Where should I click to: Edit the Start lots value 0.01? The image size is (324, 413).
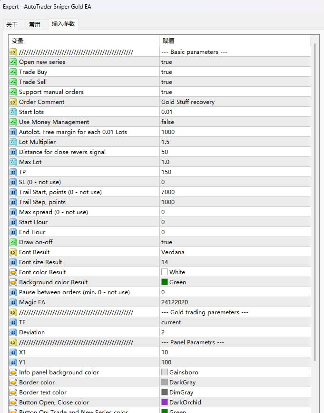[x=235, y=112]
